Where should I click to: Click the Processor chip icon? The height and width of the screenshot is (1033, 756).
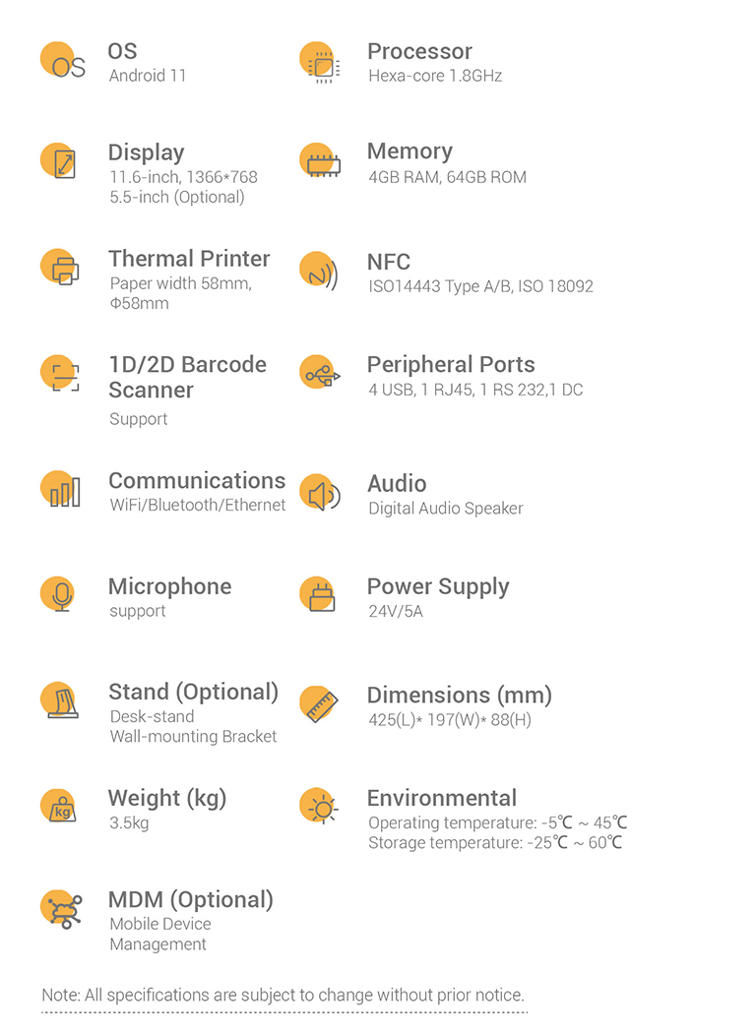coord(320,62)
